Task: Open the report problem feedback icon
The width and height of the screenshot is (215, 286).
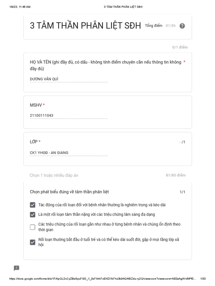Action: [17, 268]
